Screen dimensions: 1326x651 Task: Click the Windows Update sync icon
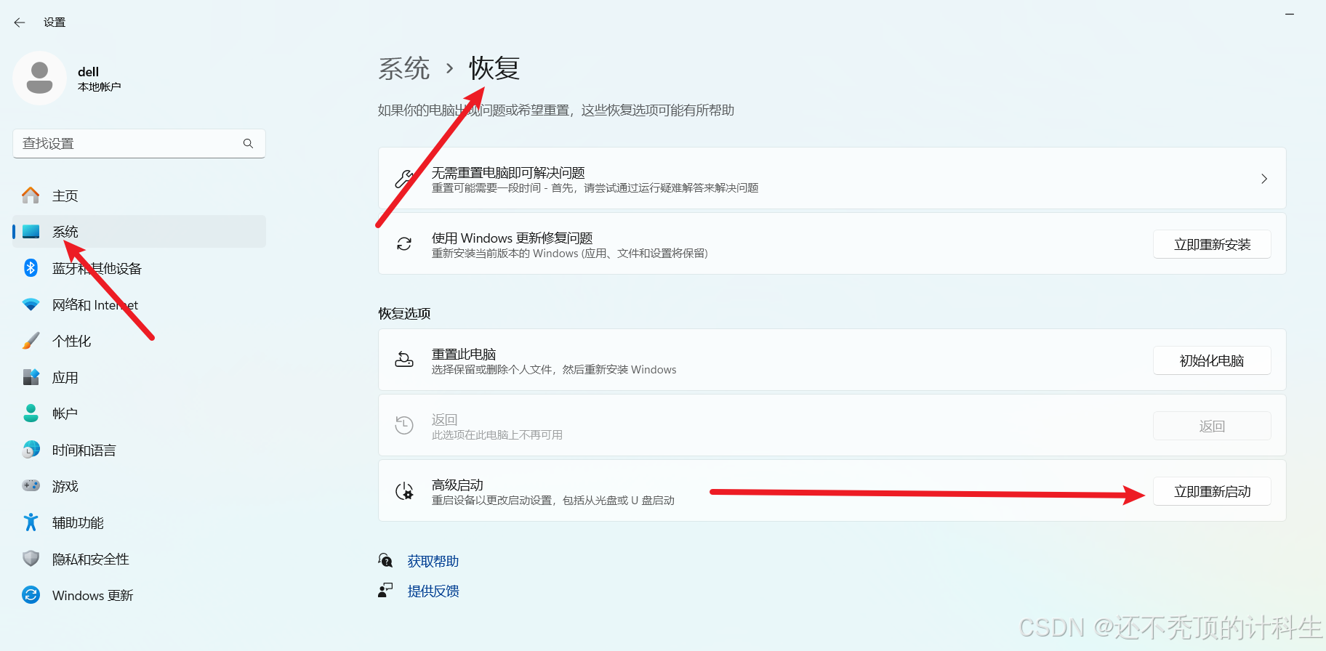31,595
